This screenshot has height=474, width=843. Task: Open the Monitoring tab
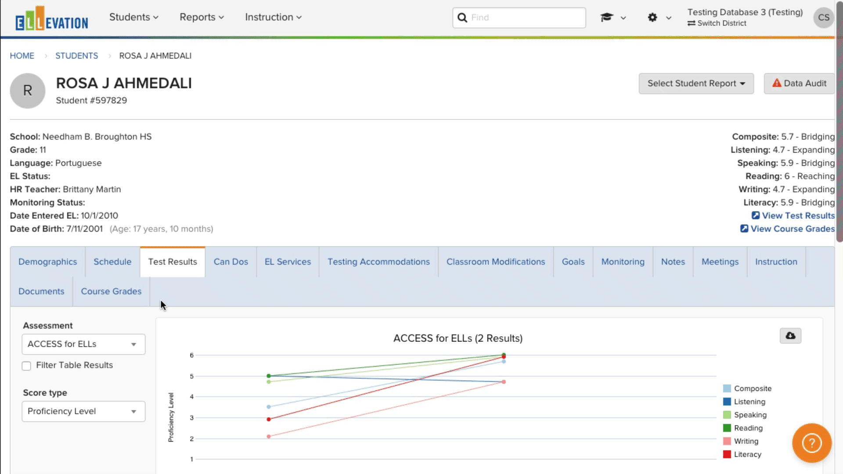[x=623, y=262]
